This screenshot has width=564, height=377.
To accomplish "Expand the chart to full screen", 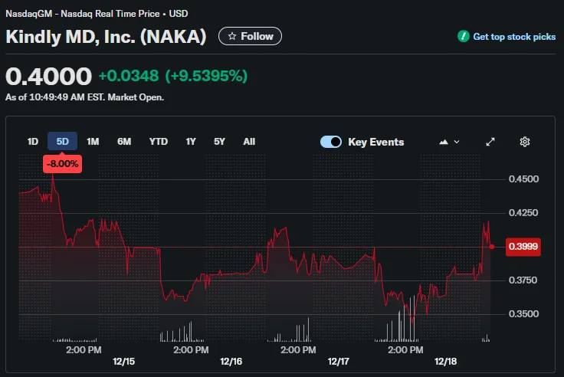I will click(490, 142).
